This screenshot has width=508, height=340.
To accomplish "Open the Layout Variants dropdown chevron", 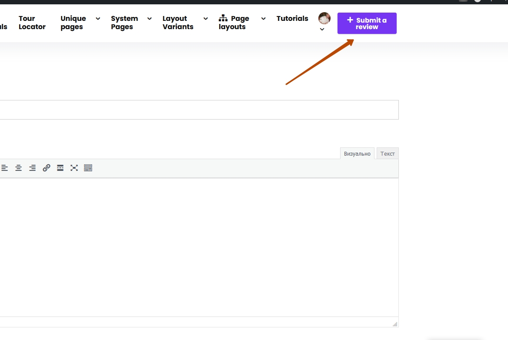I will click(x=206, y=18).
